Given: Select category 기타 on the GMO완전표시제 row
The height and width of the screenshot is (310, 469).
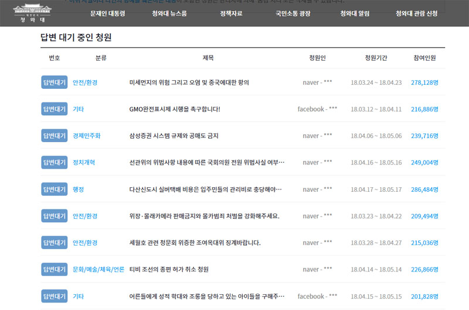Looking at the screenshot, I should click(x=79, y=109).
